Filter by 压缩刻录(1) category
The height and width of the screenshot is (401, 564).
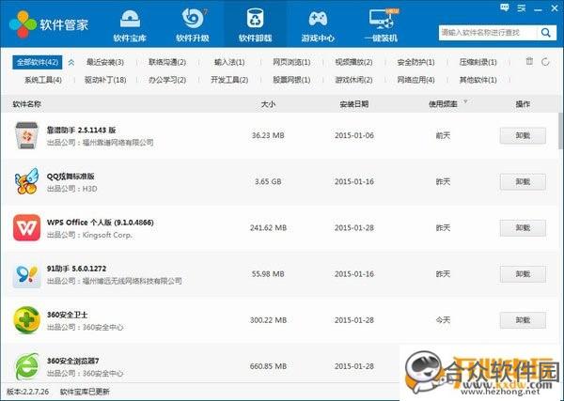pos(478,62)
